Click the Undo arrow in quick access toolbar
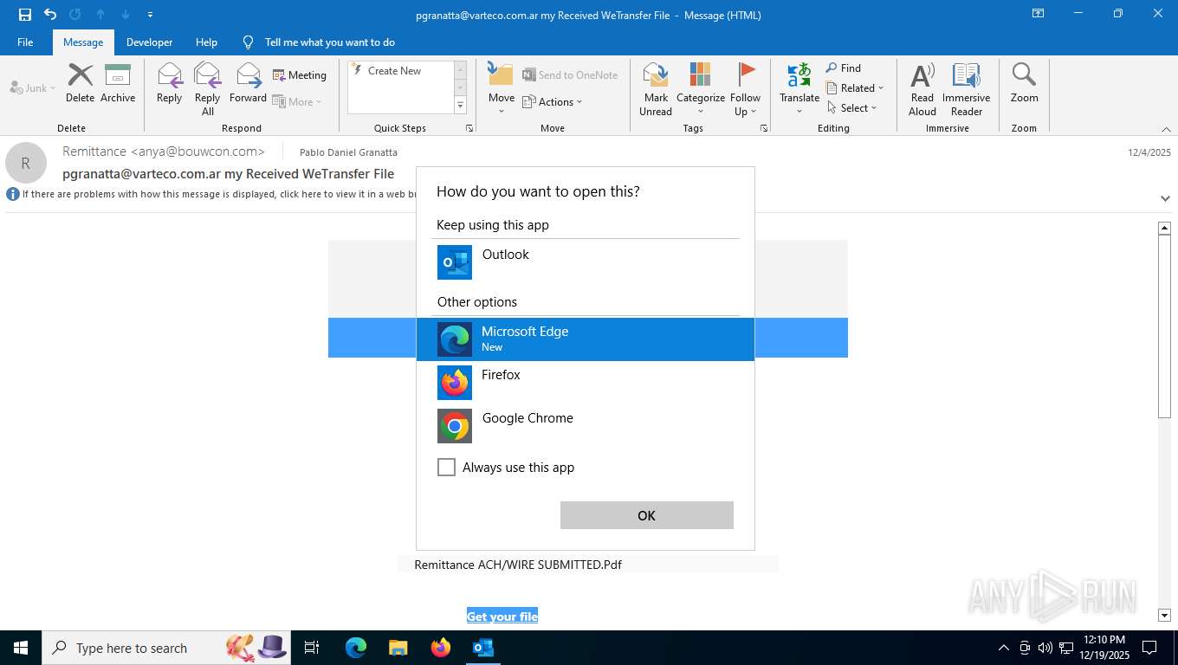 click(50, 14)
